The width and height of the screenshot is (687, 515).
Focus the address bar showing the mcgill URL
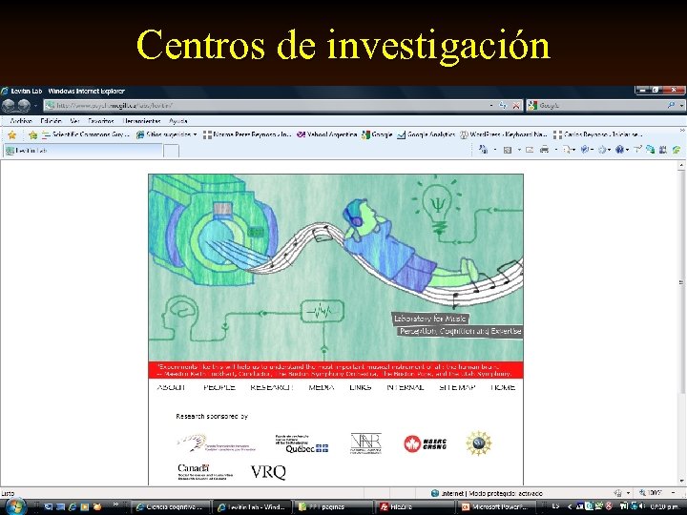[x=267, y=106]
